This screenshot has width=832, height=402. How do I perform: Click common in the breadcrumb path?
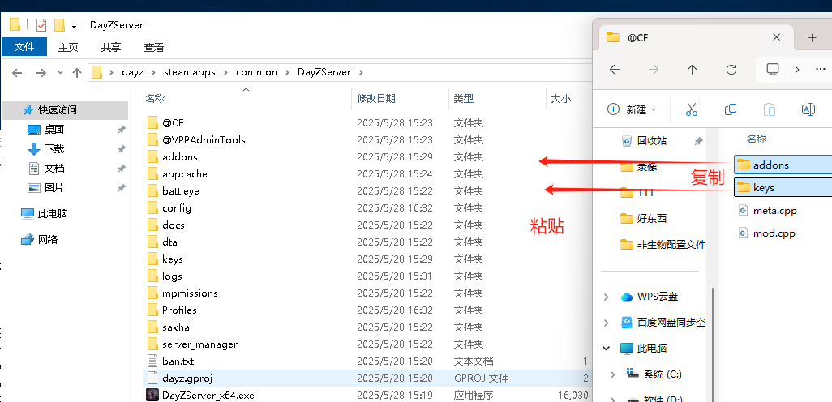click(257, 72)
